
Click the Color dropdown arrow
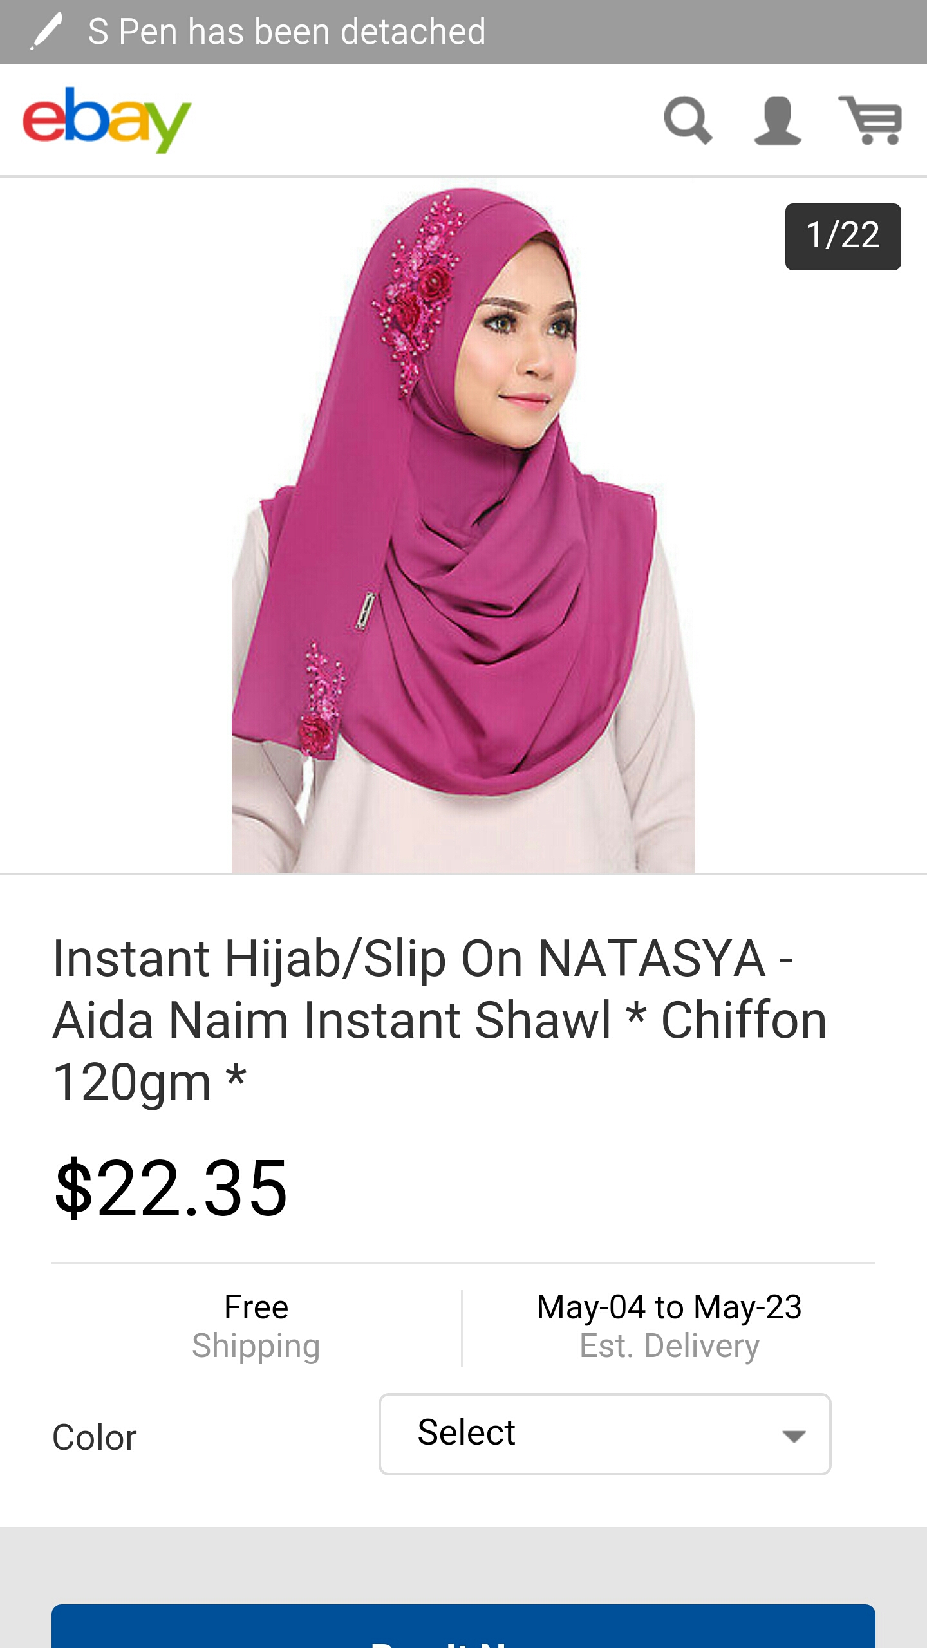coord(794,1436)
